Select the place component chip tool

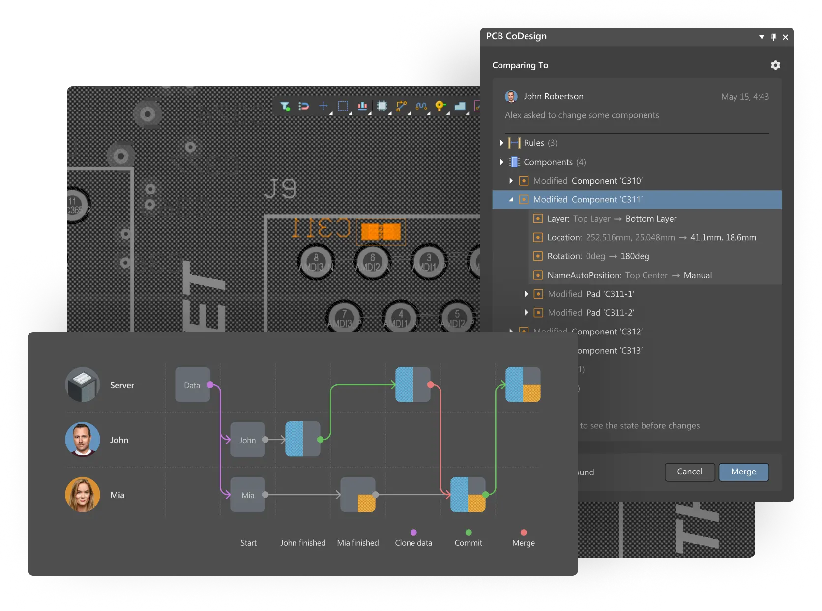click(381, 105)
